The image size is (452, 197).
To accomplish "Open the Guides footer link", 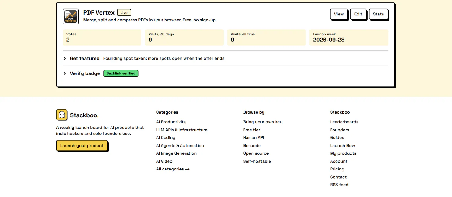I will (x=337, y=138).
